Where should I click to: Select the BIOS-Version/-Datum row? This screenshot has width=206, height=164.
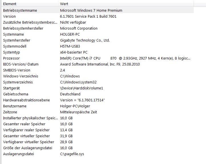tap(21, 64)
